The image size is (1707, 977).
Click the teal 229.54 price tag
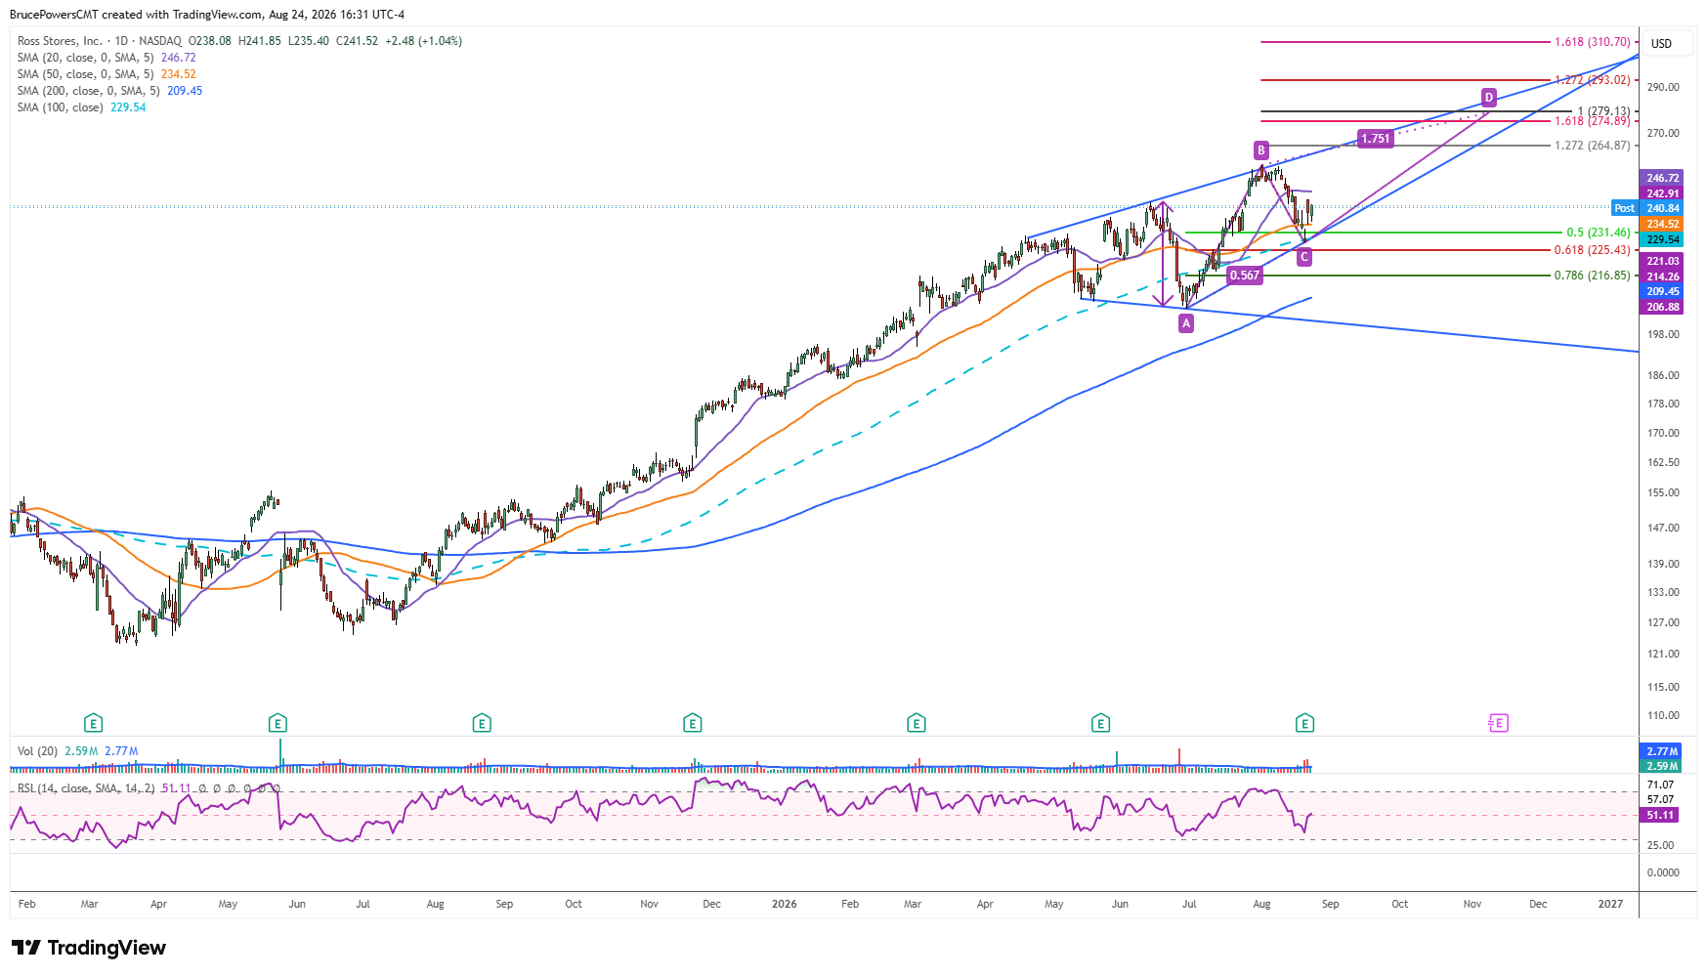1662,239
